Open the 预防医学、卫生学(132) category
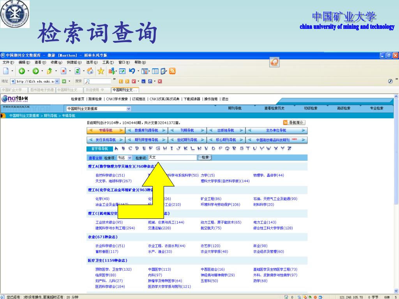399x299 pixels. pyautogui.click(x=113, y=269)
